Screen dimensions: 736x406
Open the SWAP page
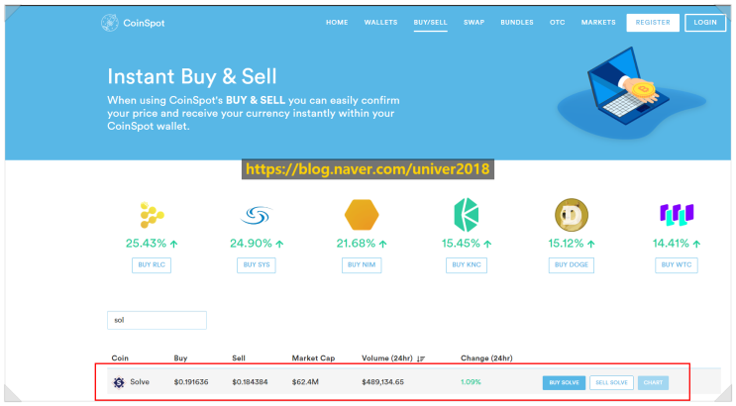pyautogui.click(x=474, y=22)
